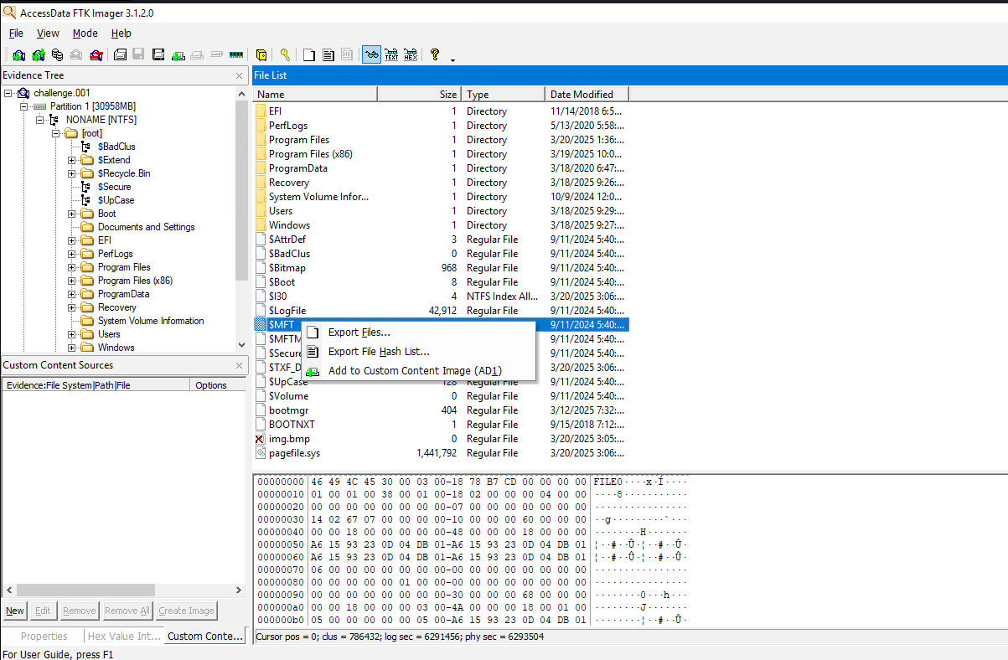The image size is (1008, 660).
Task: Toggle the HEX view mode
Action: pos(411,55)
